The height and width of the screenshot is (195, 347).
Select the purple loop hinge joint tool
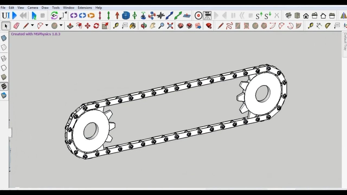(74, 16)
